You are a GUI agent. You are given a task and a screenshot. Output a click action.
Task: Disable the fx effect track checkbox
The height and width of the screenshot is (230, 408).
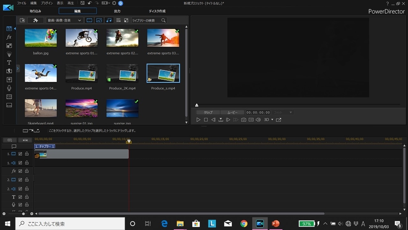20,171
